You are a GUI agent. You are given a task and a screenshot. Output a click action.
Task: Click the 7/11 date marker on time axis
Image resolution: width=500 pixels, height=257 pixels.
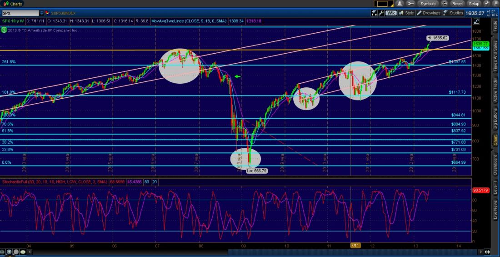point(355,246)
